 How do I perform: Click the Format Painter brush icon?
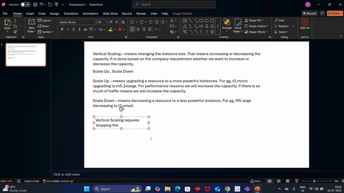point(15,32)
